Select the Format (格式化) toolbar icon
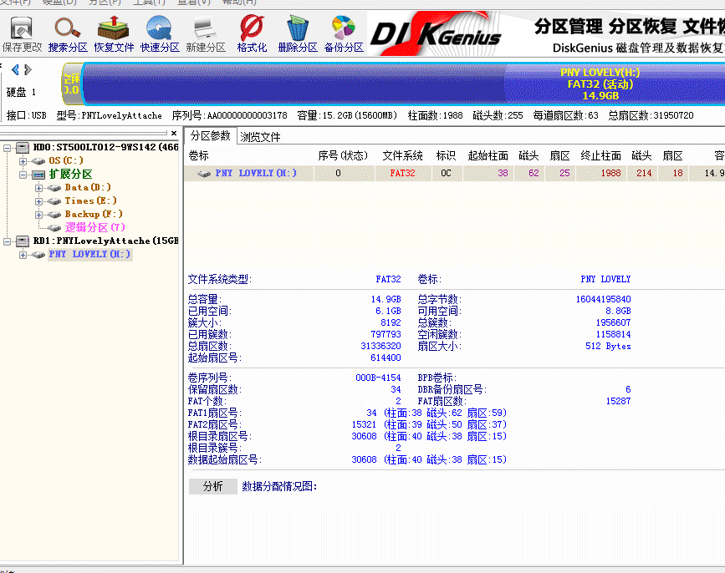725x573 pixels. coord(252,34)
